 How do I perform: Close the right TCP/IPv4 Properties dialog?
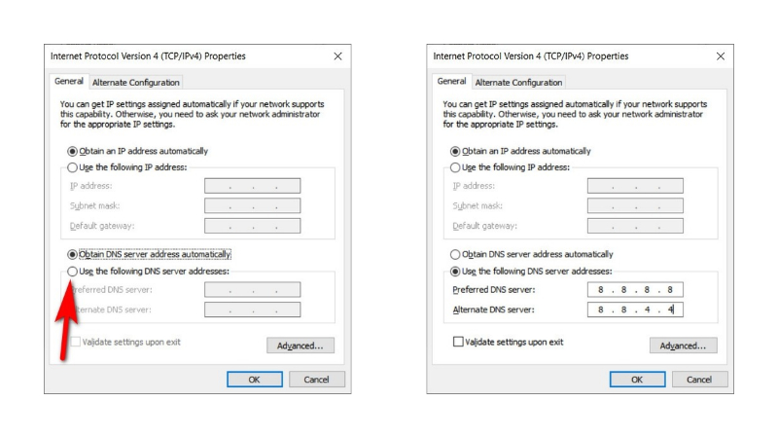click(x=721, y=56)
